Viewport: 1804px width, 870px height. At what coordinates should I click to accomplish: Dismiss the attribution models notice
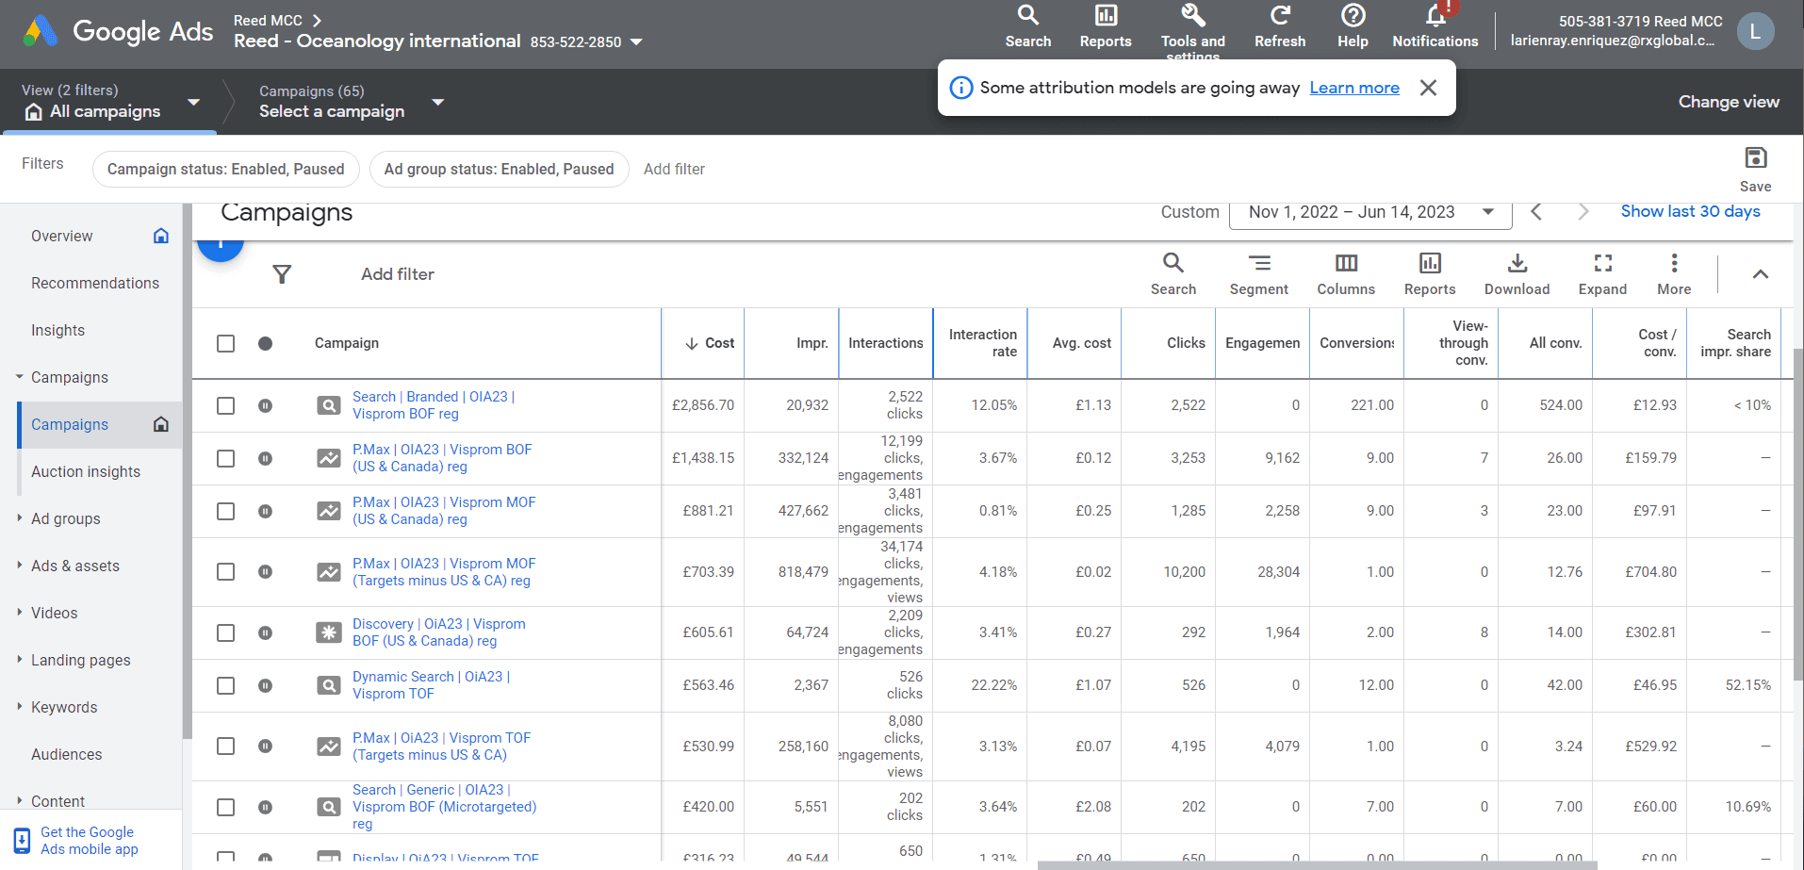tap(1428, 88)
